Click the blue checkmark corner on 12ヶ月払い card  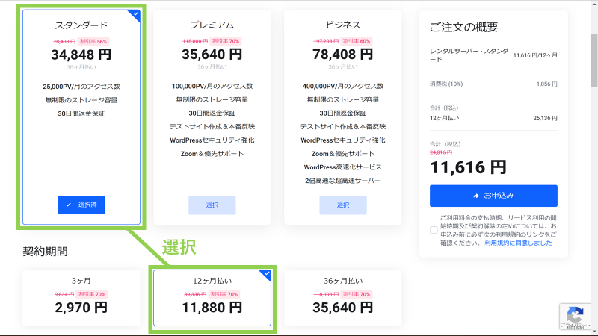266,273
